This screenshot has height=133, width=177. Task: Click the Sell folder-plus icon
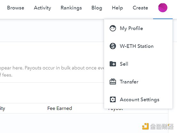point(113,64)
